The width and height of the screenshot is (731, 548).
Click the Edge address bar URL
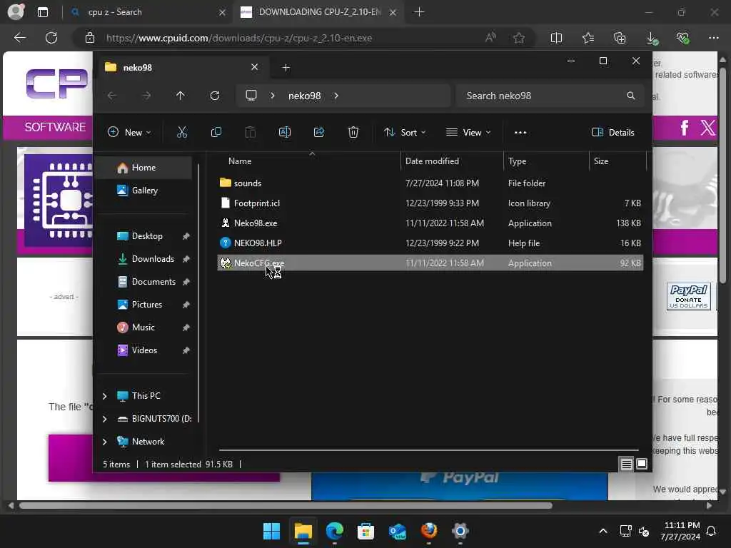pyautogui.click(x=239, y=38)
